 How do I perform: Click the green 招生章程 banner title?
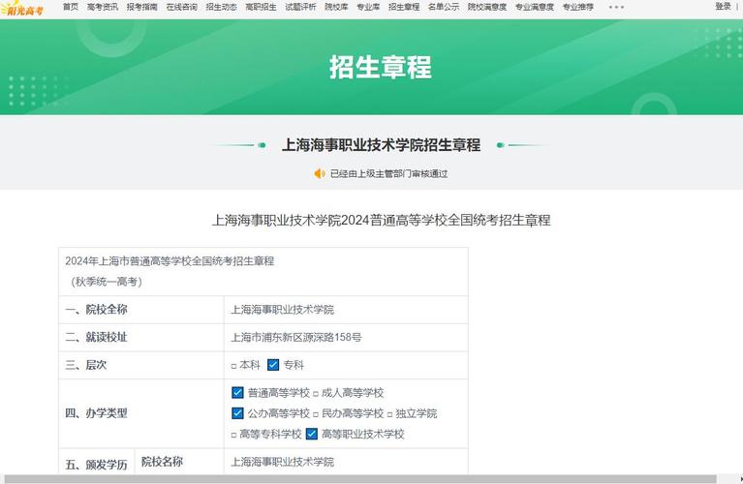click(x=381, y=67)
